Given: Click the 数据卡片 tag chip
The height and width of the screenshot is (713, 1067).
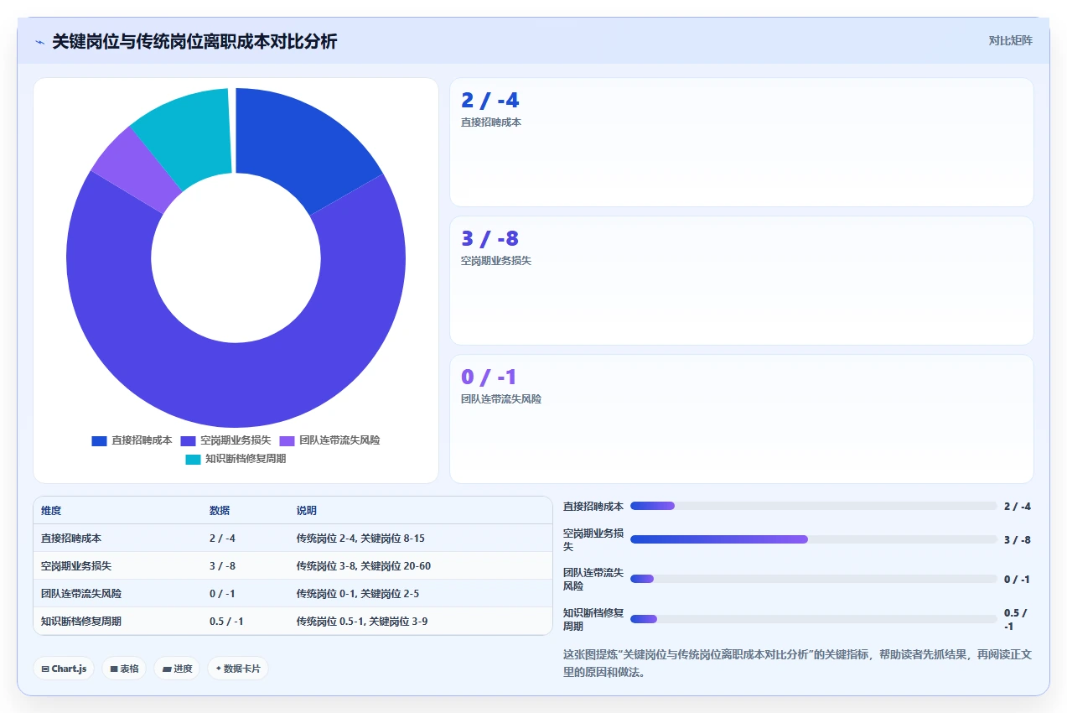Looking at the screenshot, I should (238, 669).
